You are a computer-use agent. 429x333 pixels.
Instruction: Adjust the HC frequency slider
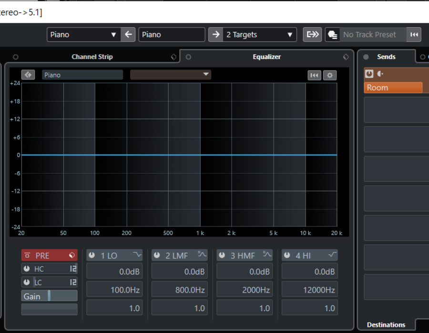pyautogui.click(x=49, y=269)
